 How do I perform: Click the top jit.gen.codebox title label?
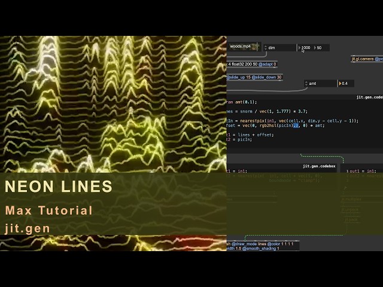370,97
